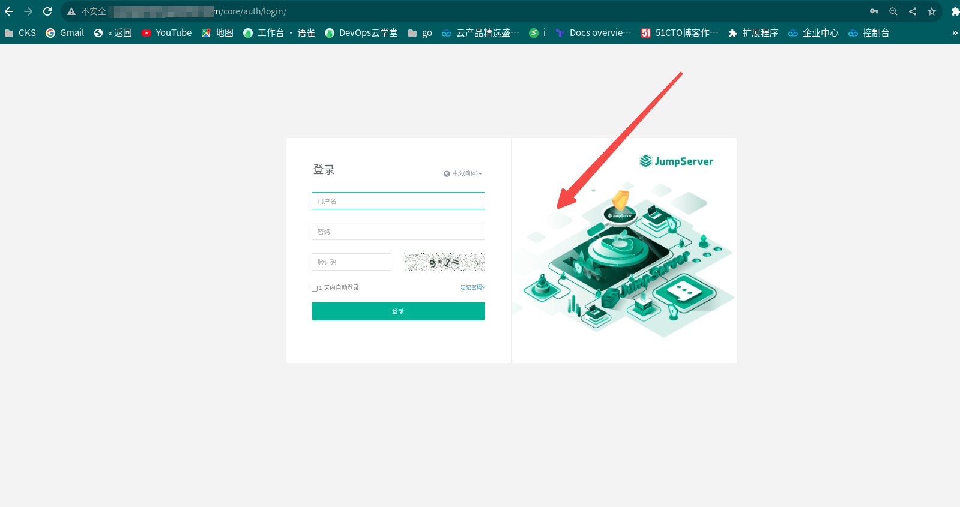960x507 pixels.
Task: Open the 地图 maps bookmark
Action: (217, 33)
